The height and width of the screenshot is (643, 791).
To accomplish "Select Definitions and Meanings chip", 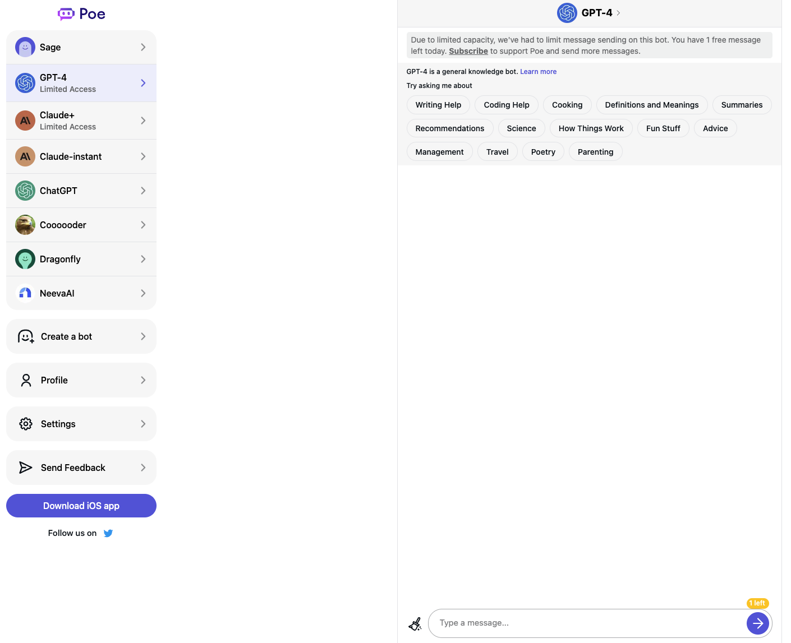I will tap(652, 105).
